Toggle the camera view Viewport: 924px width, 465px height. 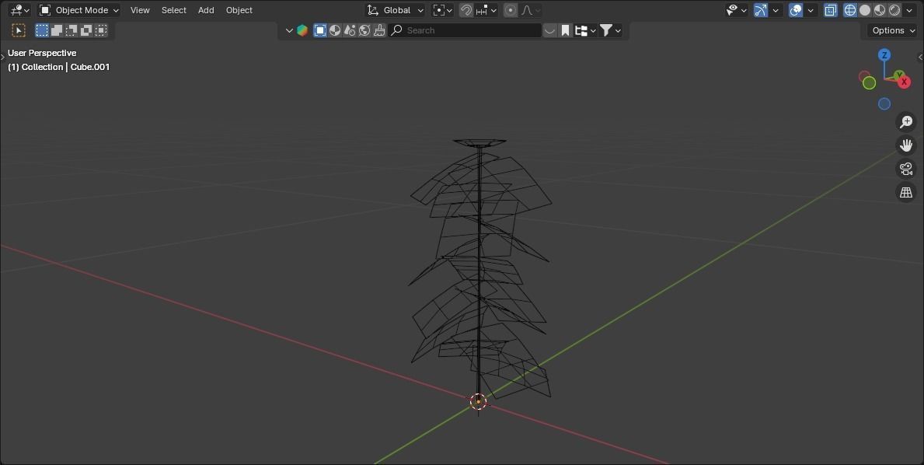coord(905,169)
